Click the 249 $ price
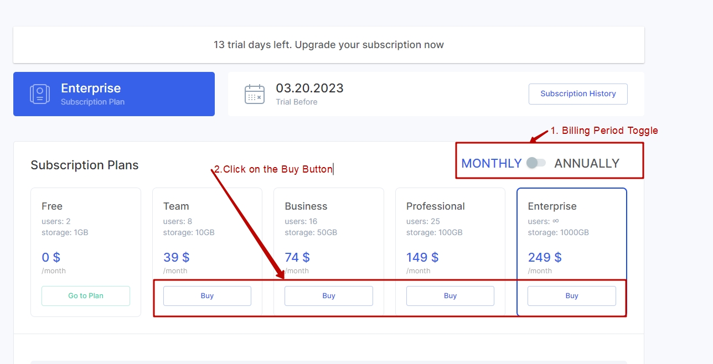713x364 pixels. point(545,257)
